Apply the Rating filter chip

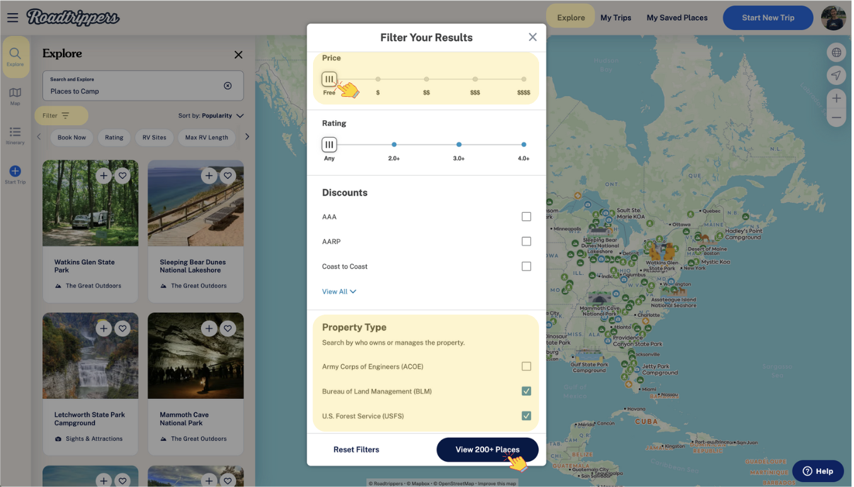coord(114,137)
